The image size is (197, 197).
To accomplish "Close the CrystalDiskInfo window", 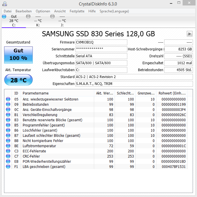I will click(189, 3).
